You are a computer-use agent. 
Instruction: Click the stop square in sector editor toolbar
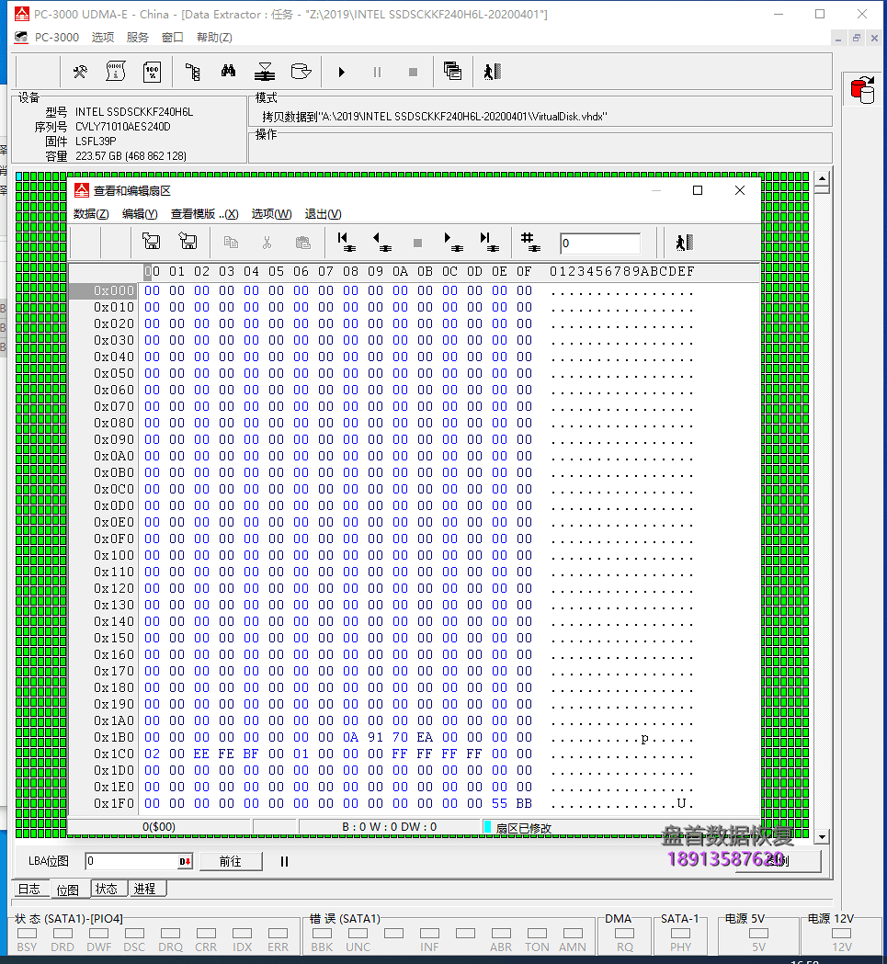pos(417,243)
